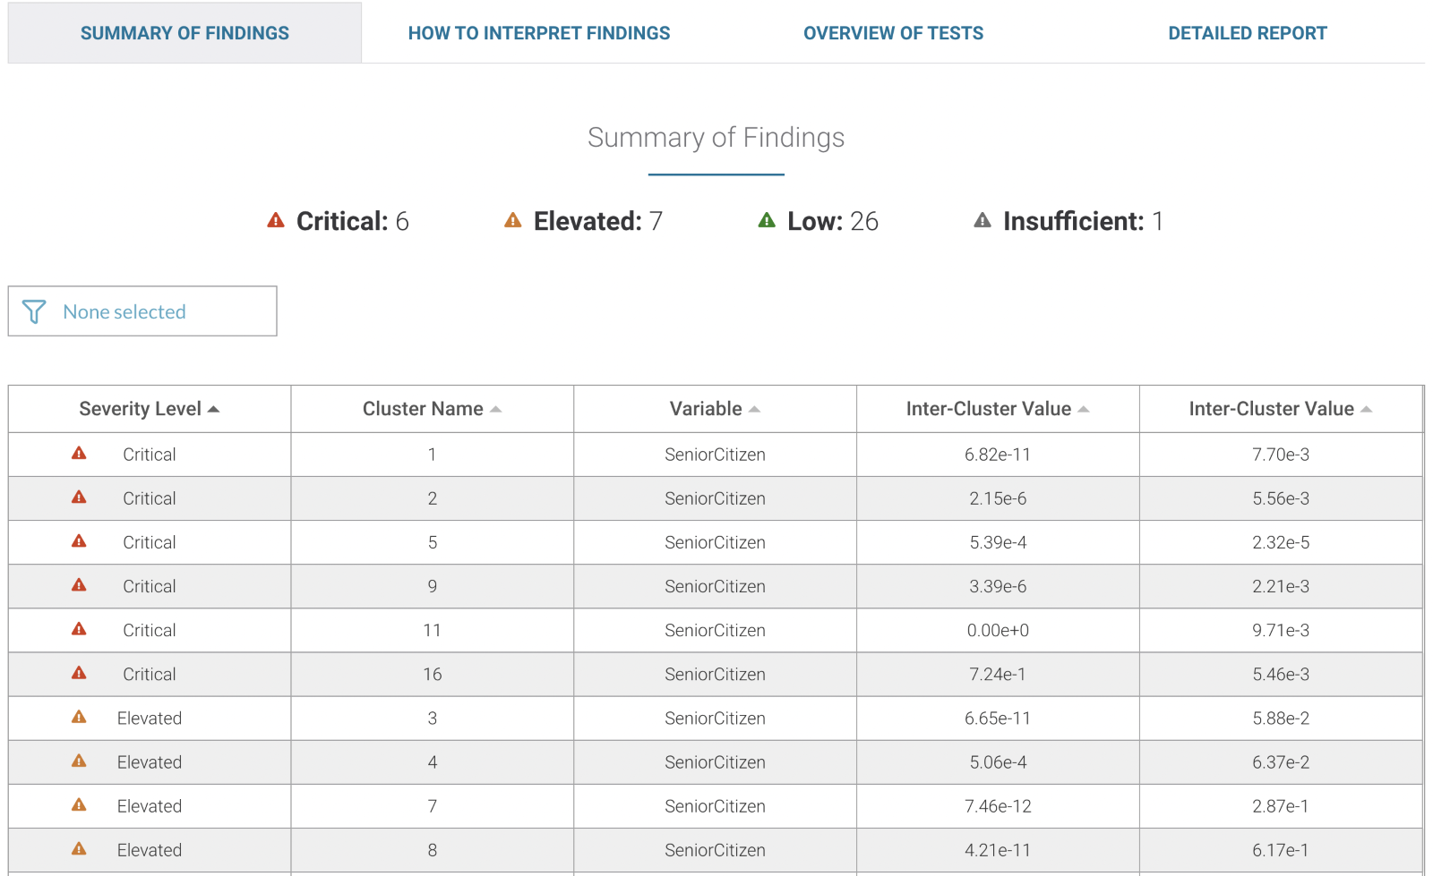Click the orange Elevated summary warning icon
This screenshot has width=1433, height=876.
[x=512, y=220]
